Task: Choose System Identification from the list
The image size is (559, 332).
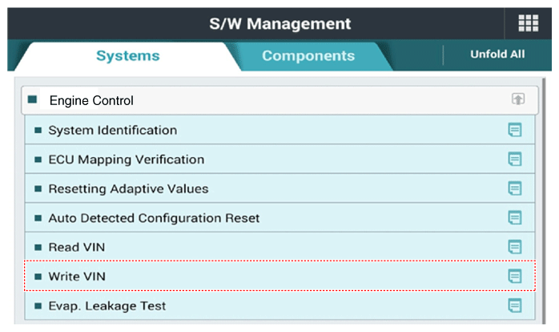Action: pos(112,130)
